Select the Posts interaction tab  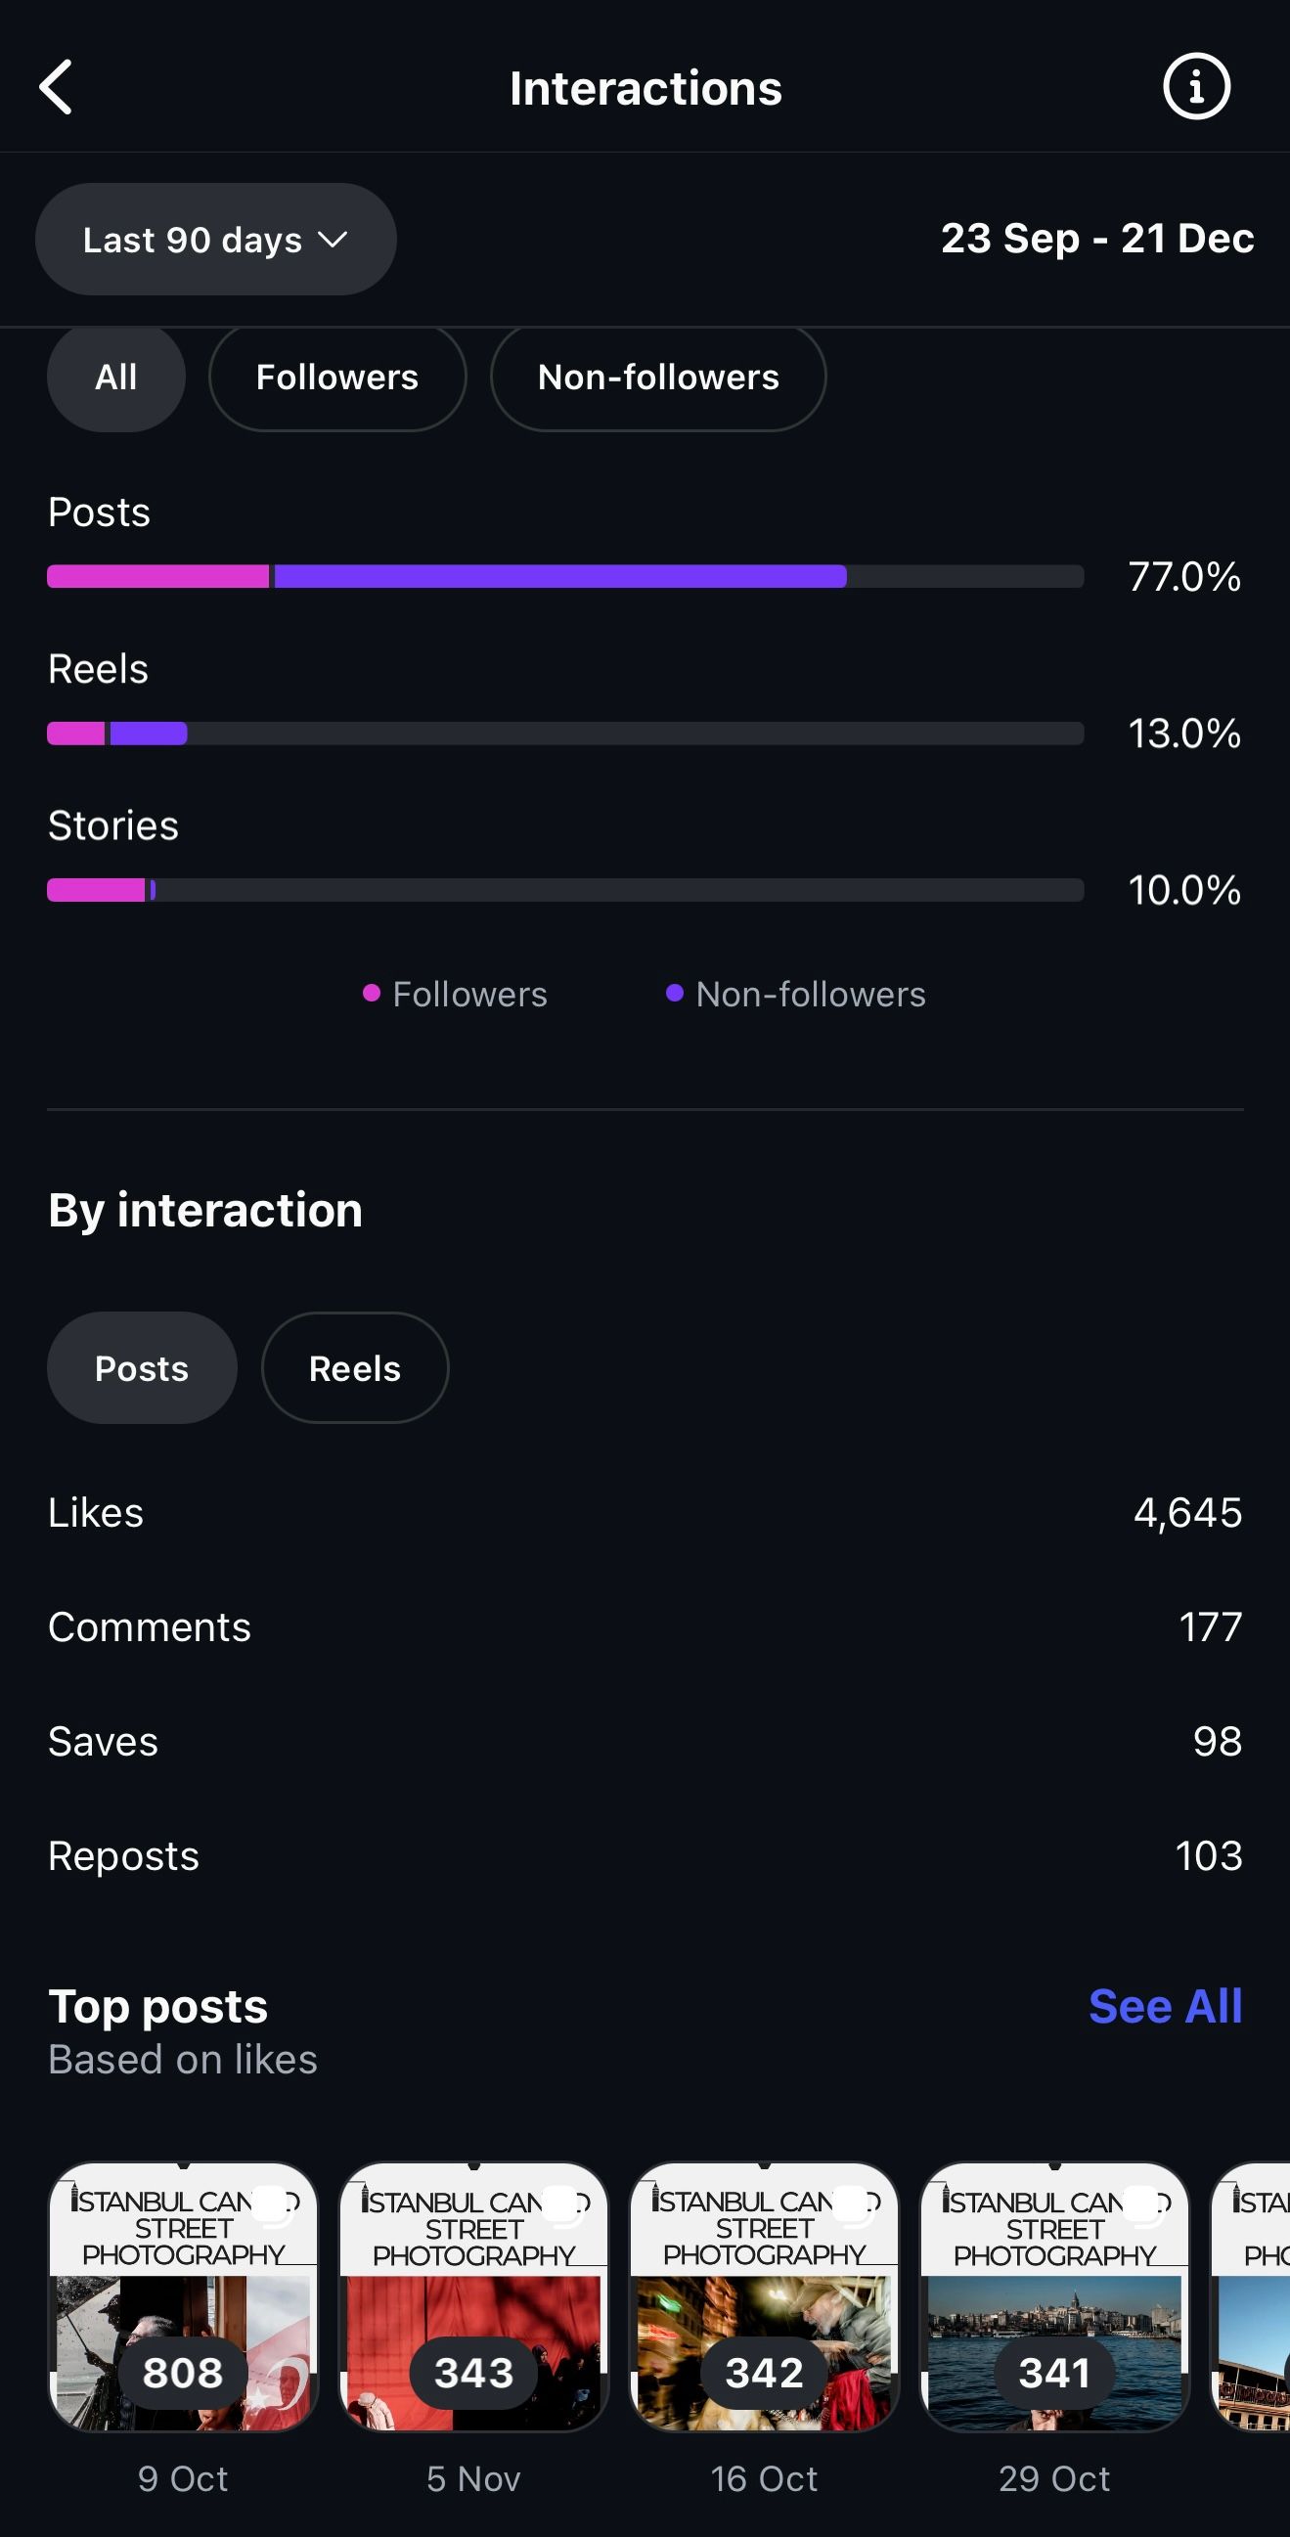tap(142, 1368)
